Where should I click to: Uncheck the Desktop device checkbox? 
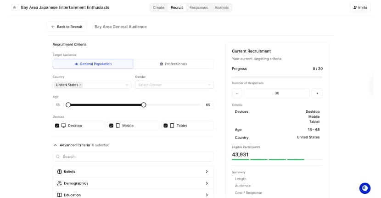pyautogui.click(x=57, y=126)
